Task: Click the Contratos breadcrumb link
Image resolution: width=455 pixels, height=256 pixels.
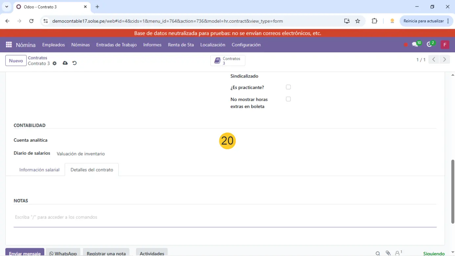Action: (x=37, y=58)
